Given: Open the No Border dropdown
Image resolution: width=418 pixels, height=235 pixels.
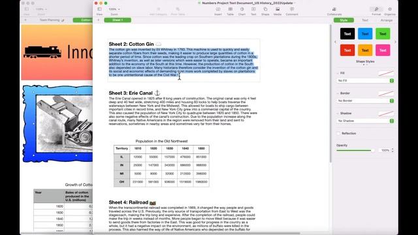Looking at the screenshot, I should point(365,101).
